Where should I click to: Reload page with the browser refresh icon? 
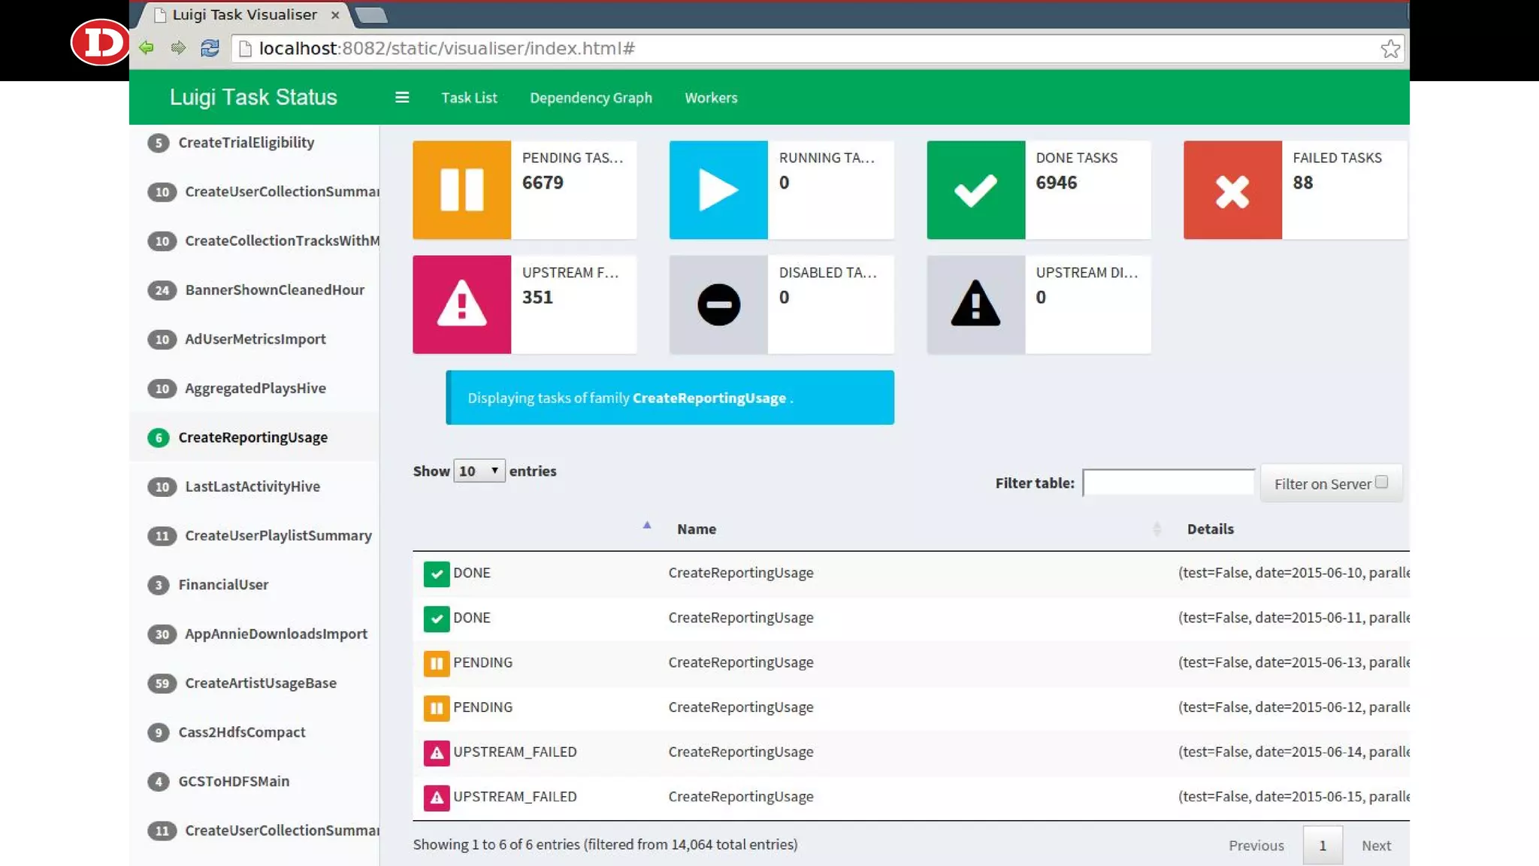point(210,48)
